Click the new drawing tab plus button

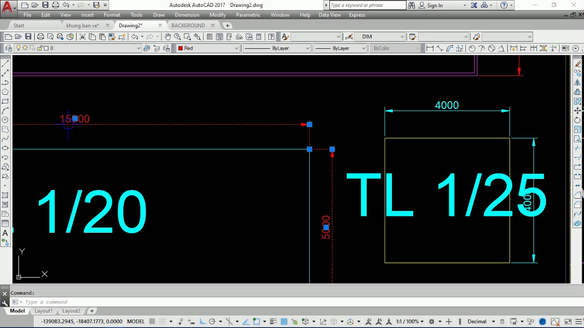coord(228,26)
